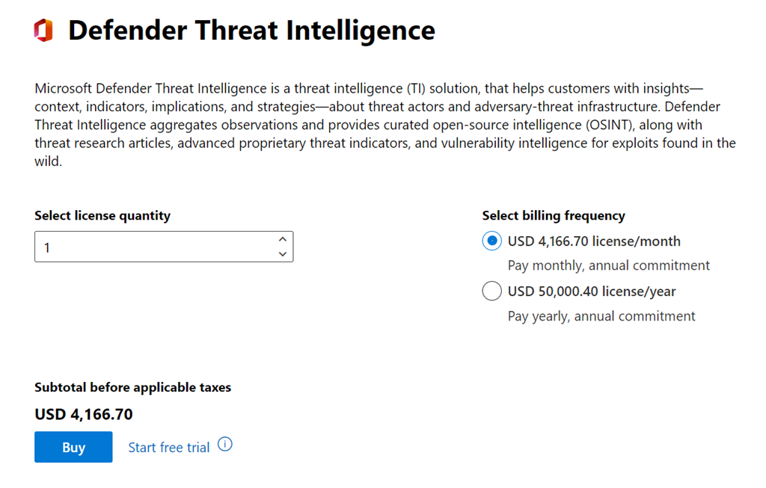Screen dimensions: 766x488
Task: Click the Select license quantity label
Action: [x=102, y=216]
